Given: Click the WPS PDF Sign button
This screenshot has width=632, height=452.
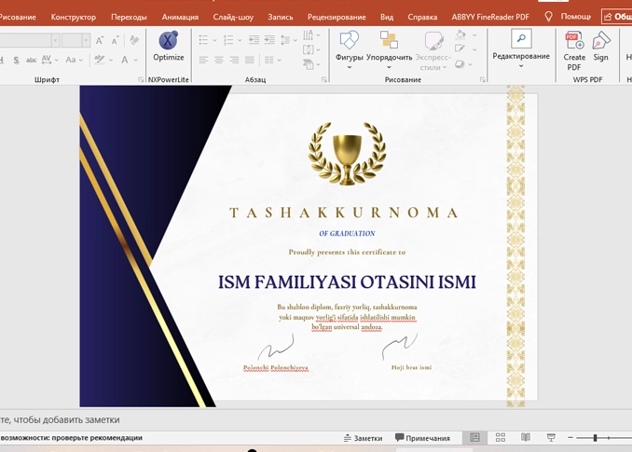Looking at the screenshot, I should point(600,47).
